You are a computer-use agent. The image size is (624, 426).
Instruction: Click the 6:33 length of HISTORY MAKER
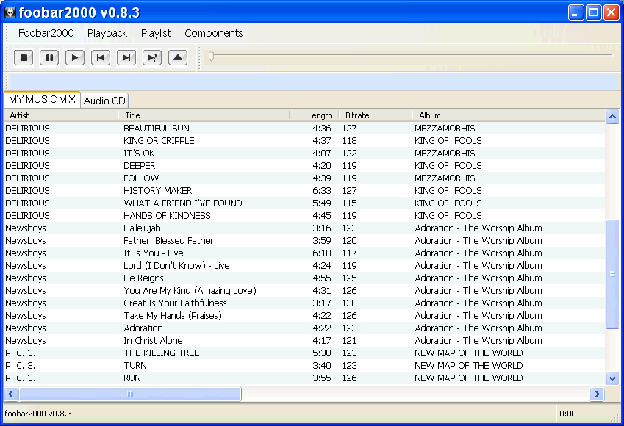(x=321, y=190)
